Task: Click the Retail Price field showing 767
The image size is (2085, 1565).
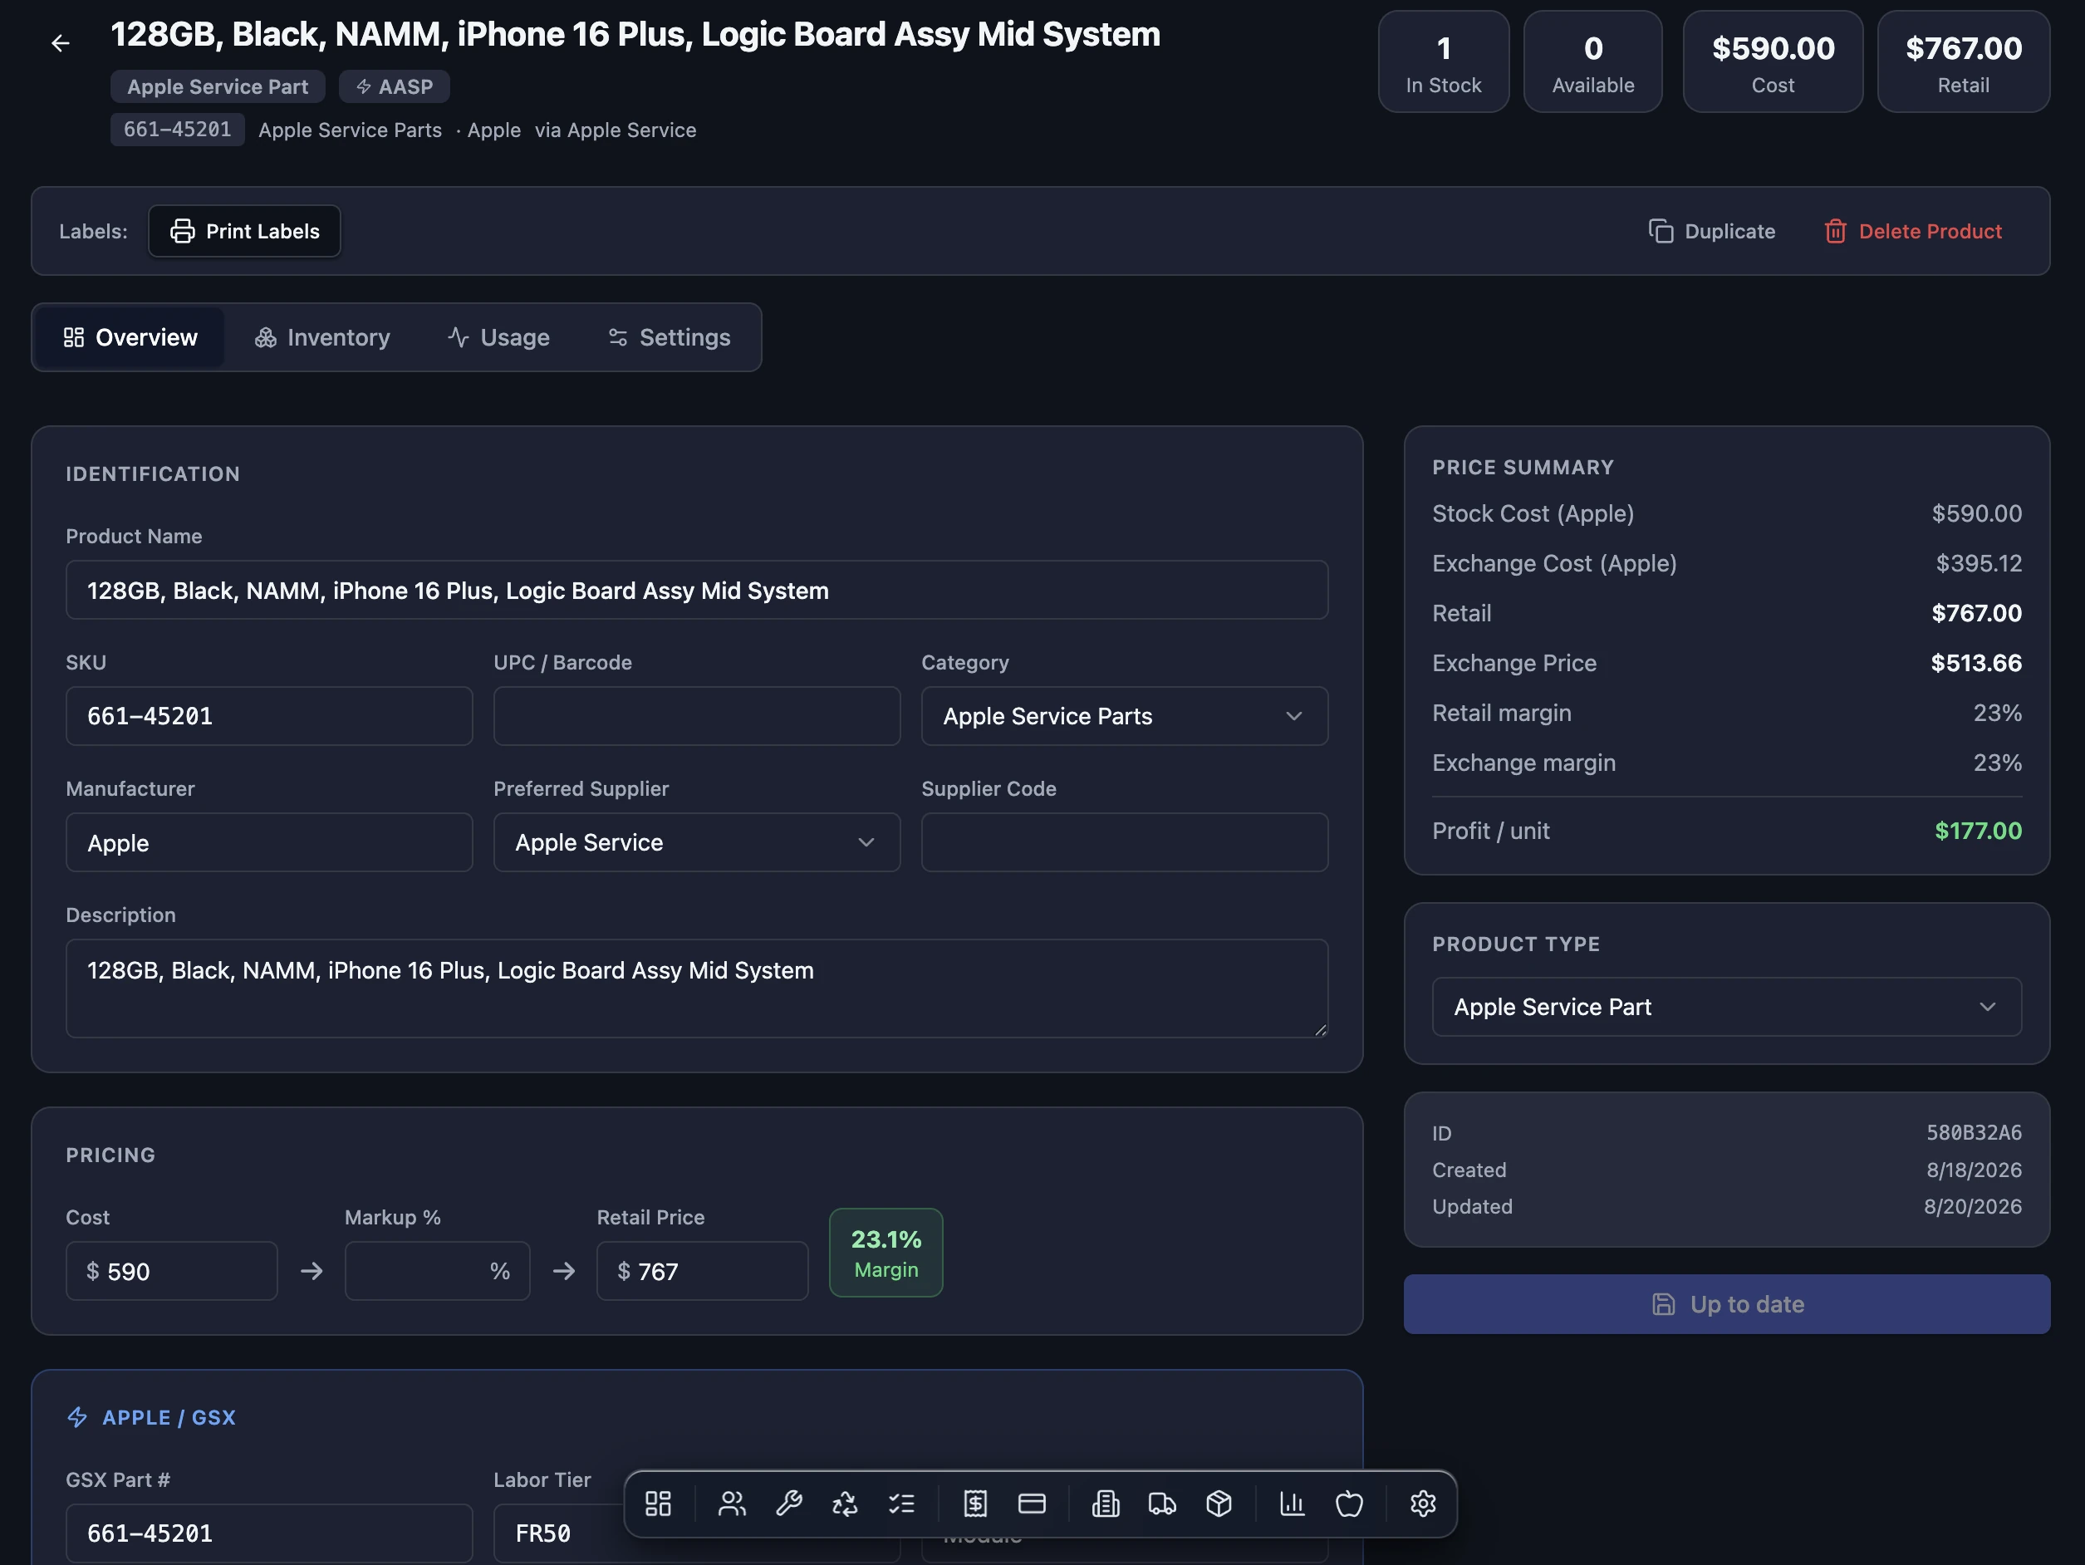Action: (702, 1272)
